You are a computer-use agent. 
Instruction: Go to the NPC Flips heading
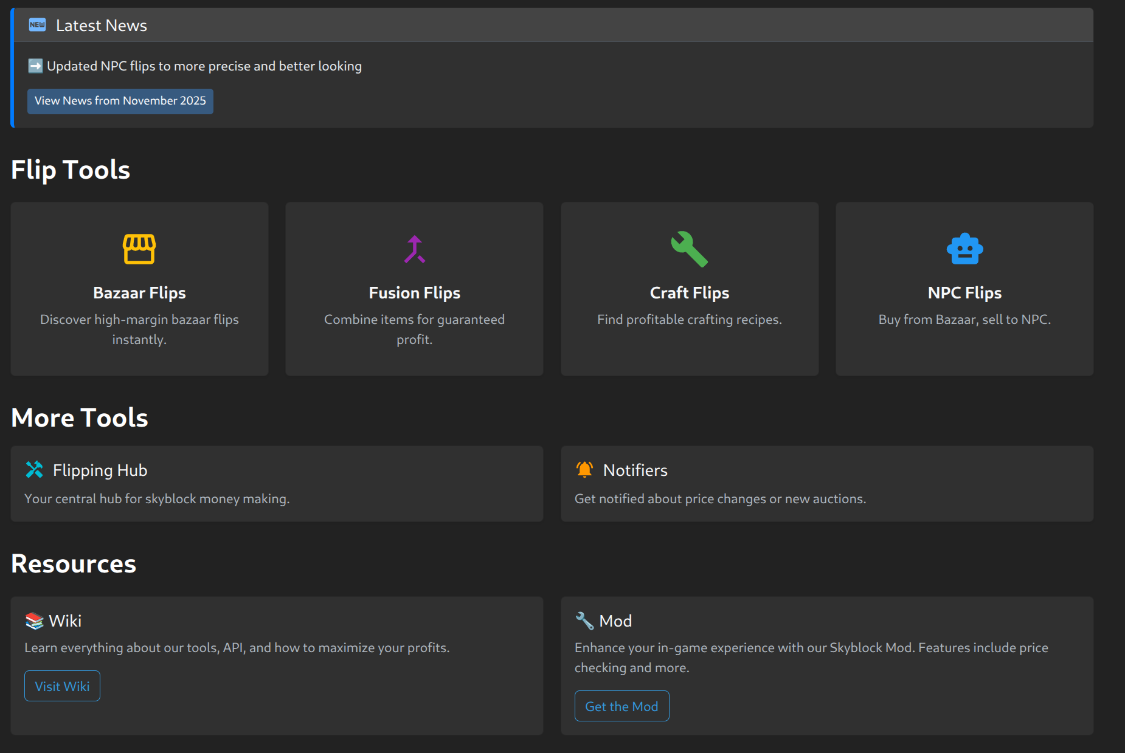(x=964, y=293)
